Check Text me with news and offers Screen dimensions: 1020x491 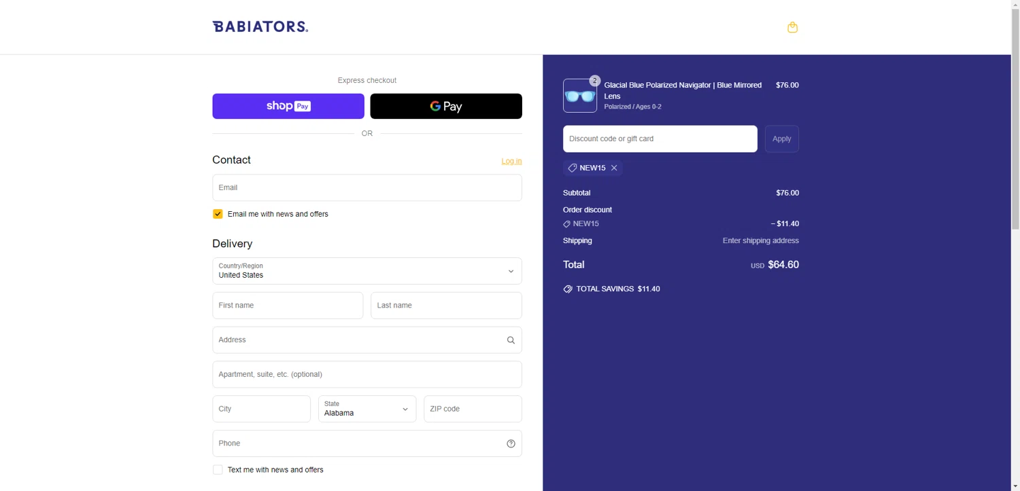[x=218, y=470]
